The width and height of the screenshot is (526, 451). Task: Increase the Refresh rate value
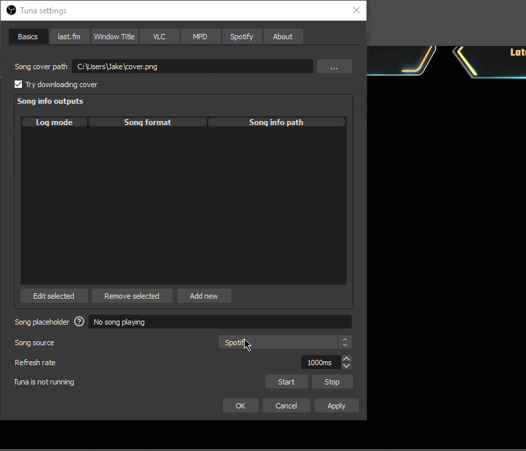coord(346,359)
